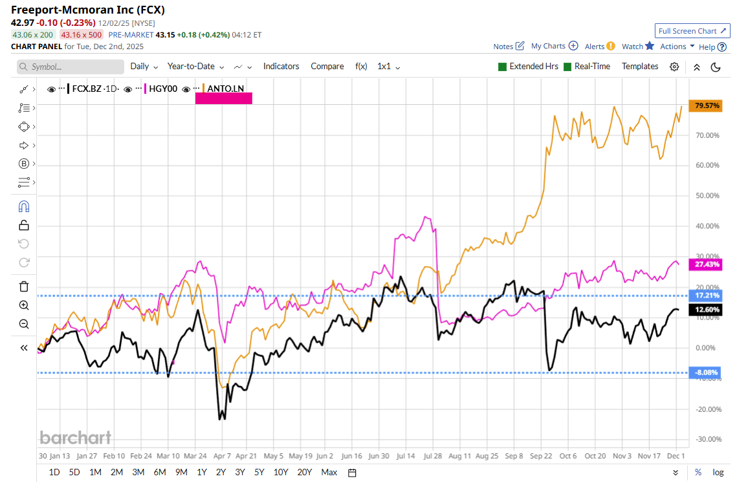
Task: Toggle the Real-Time checkbox
Action: tap(567, 67)
